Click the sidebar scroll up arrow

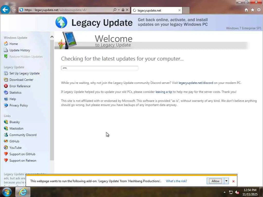52,37
